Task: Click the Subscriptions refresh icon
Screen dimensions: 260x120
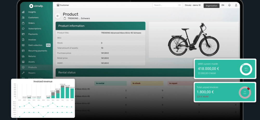Action: [23, 29]
